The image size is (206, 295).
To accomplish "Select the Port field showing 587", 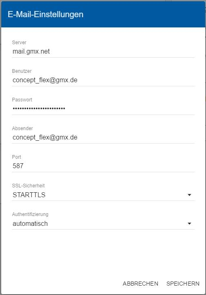I will tap(103, 166).
